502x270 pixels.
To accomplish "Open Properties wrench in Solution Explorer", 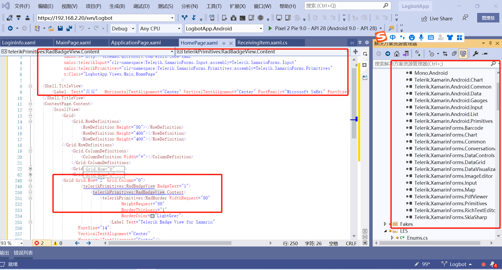I will coord(475,54).
